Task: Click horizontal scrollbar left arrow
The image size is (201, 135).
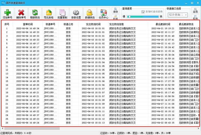Action: pos(3,128)
